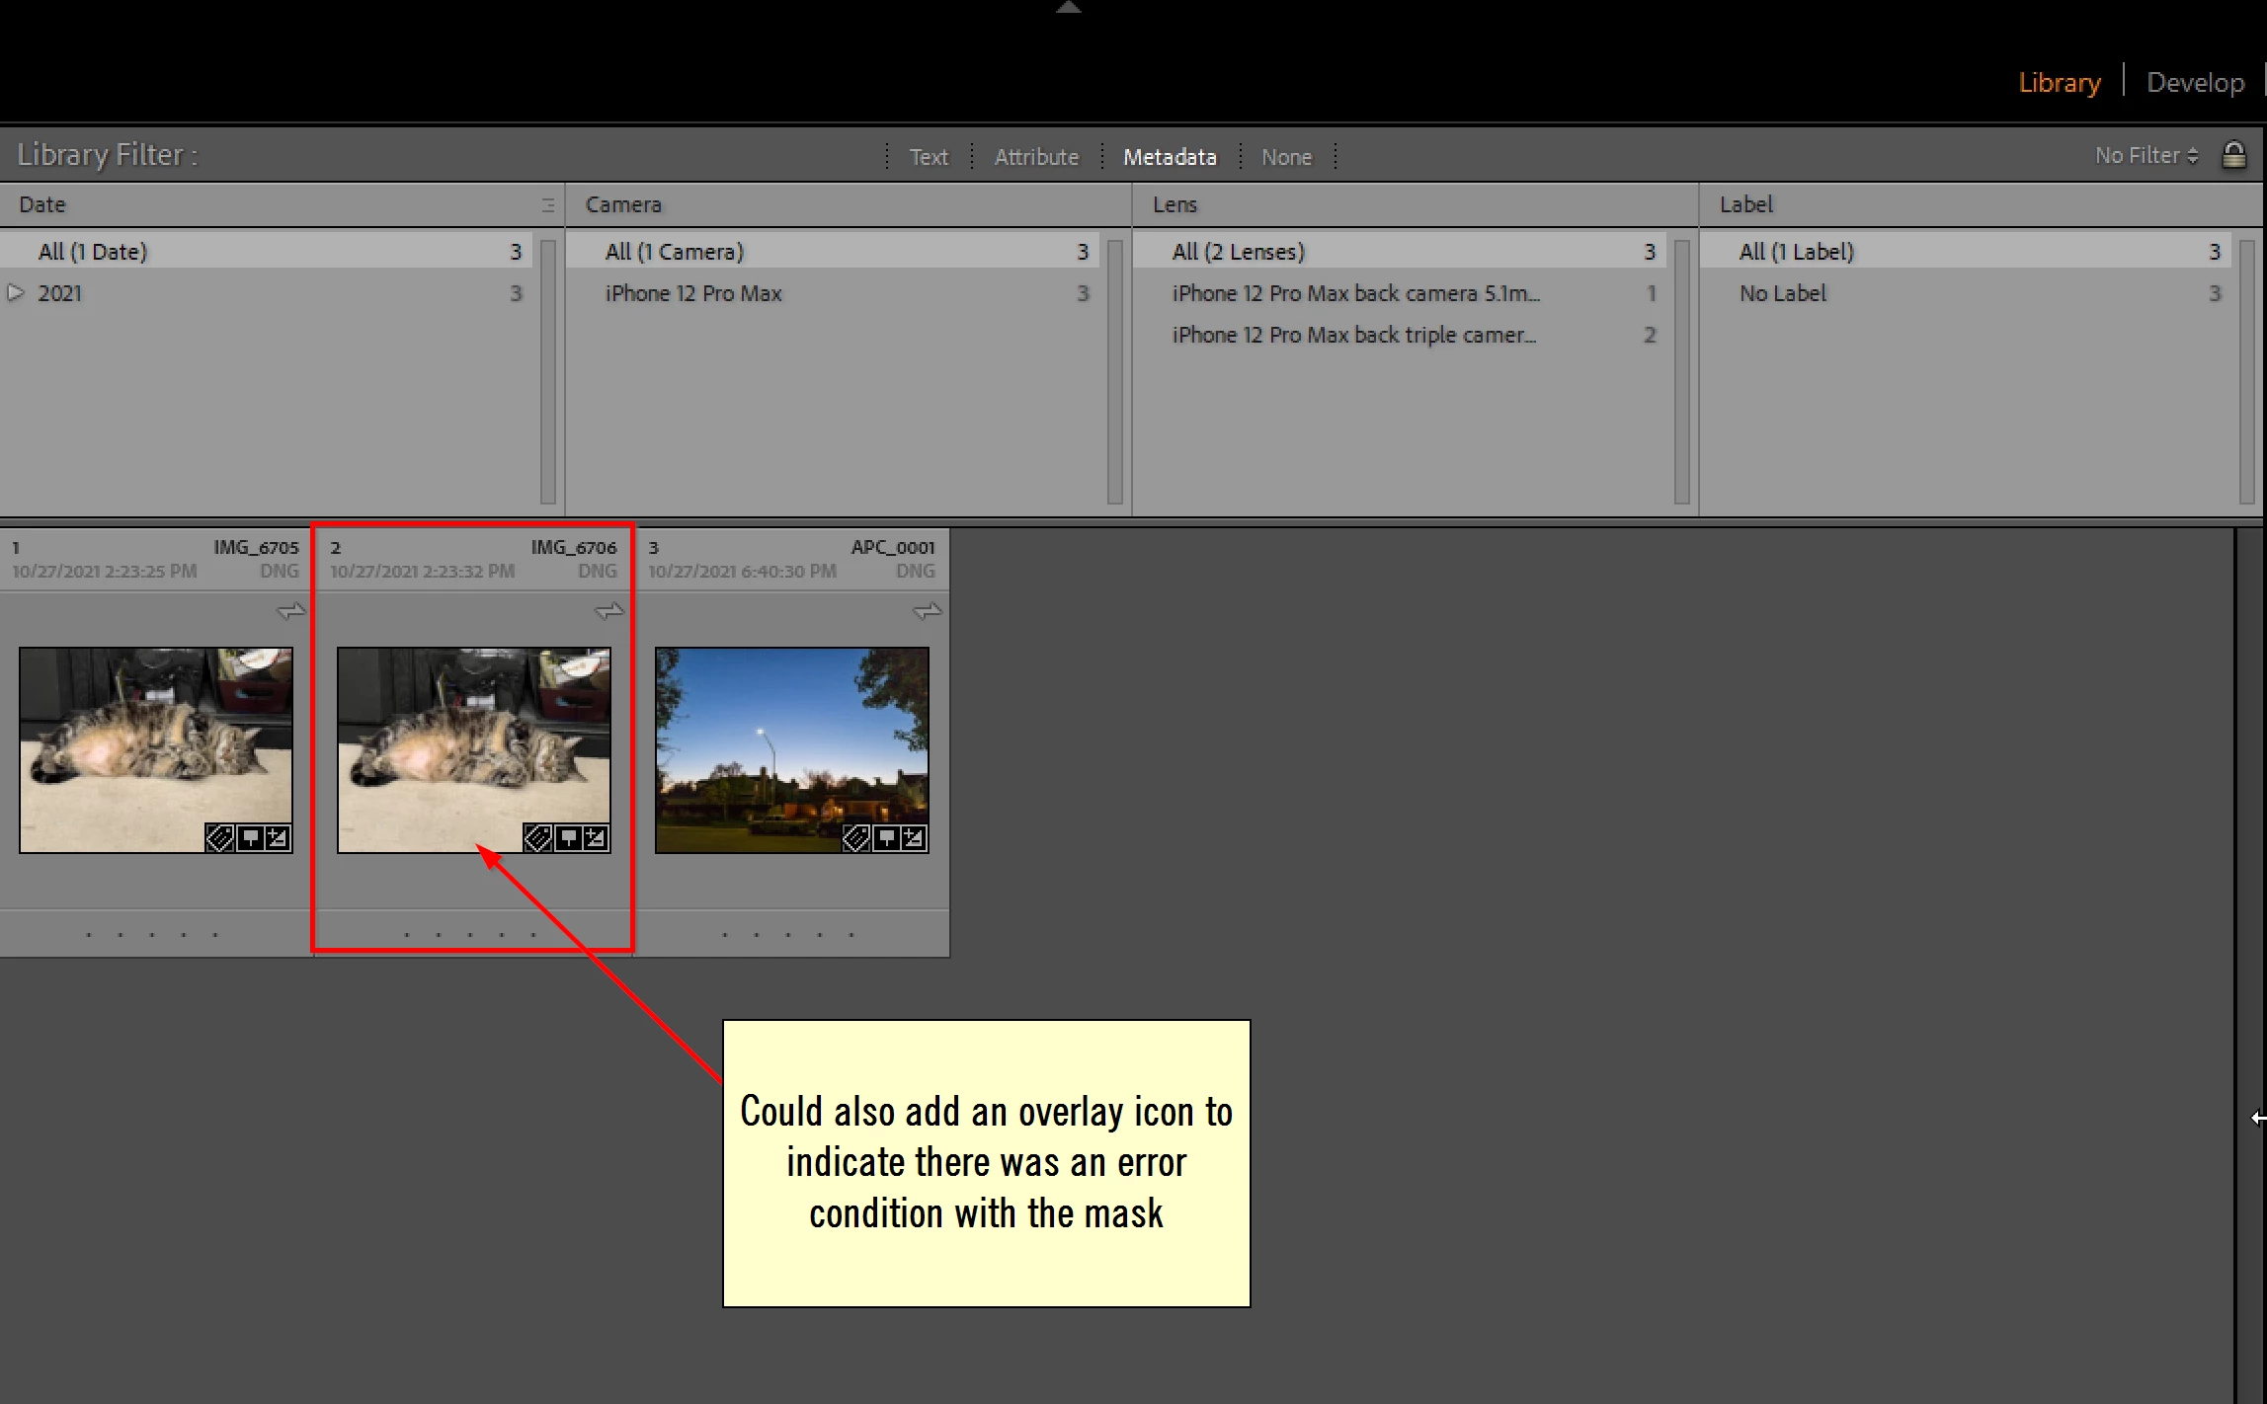Click the keywords badge on the APC_0001 thumbnail
Image resolution: width=2267 pixels, height=1404 pixels.
coord(855,838)
